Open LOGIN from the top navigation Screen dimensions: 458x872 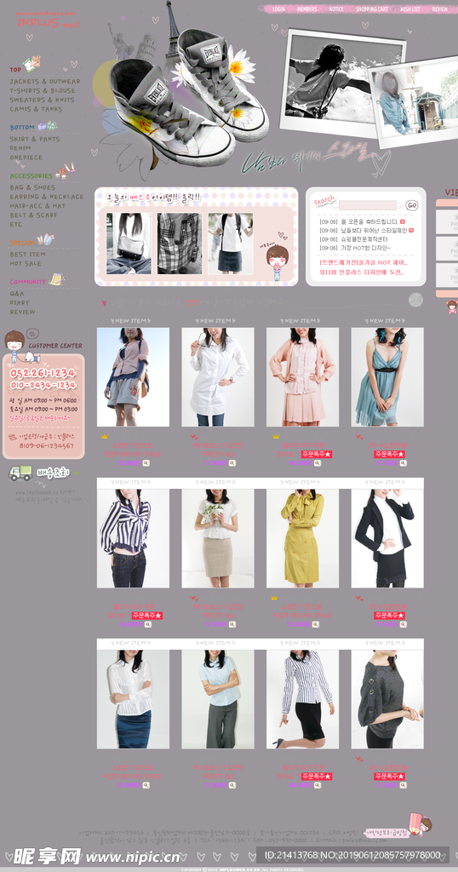pyautogui.click(x=279, y=9)
